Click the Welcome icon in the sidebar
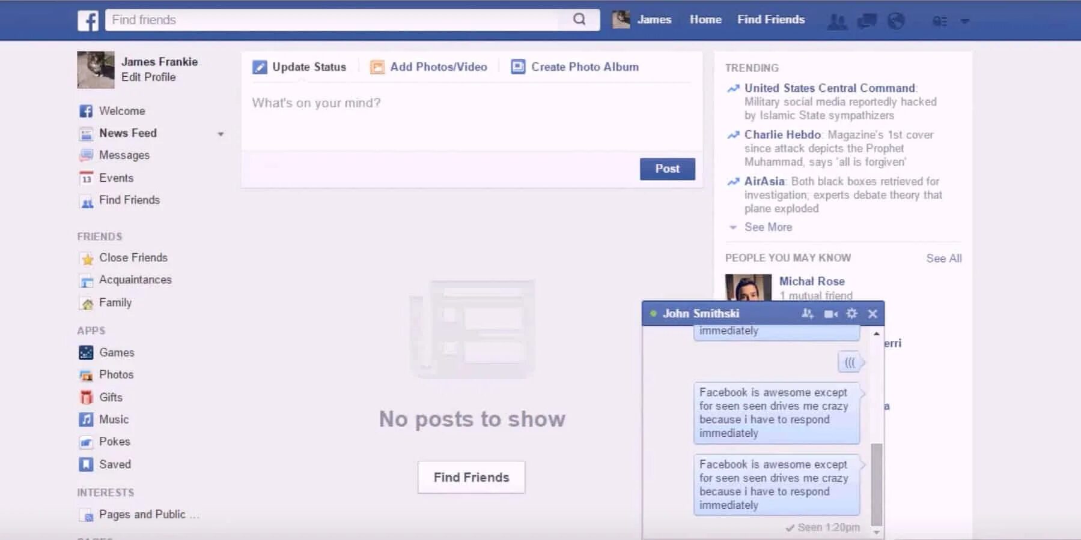Viewport: 1081px width, 540px height. click(86, 111)
